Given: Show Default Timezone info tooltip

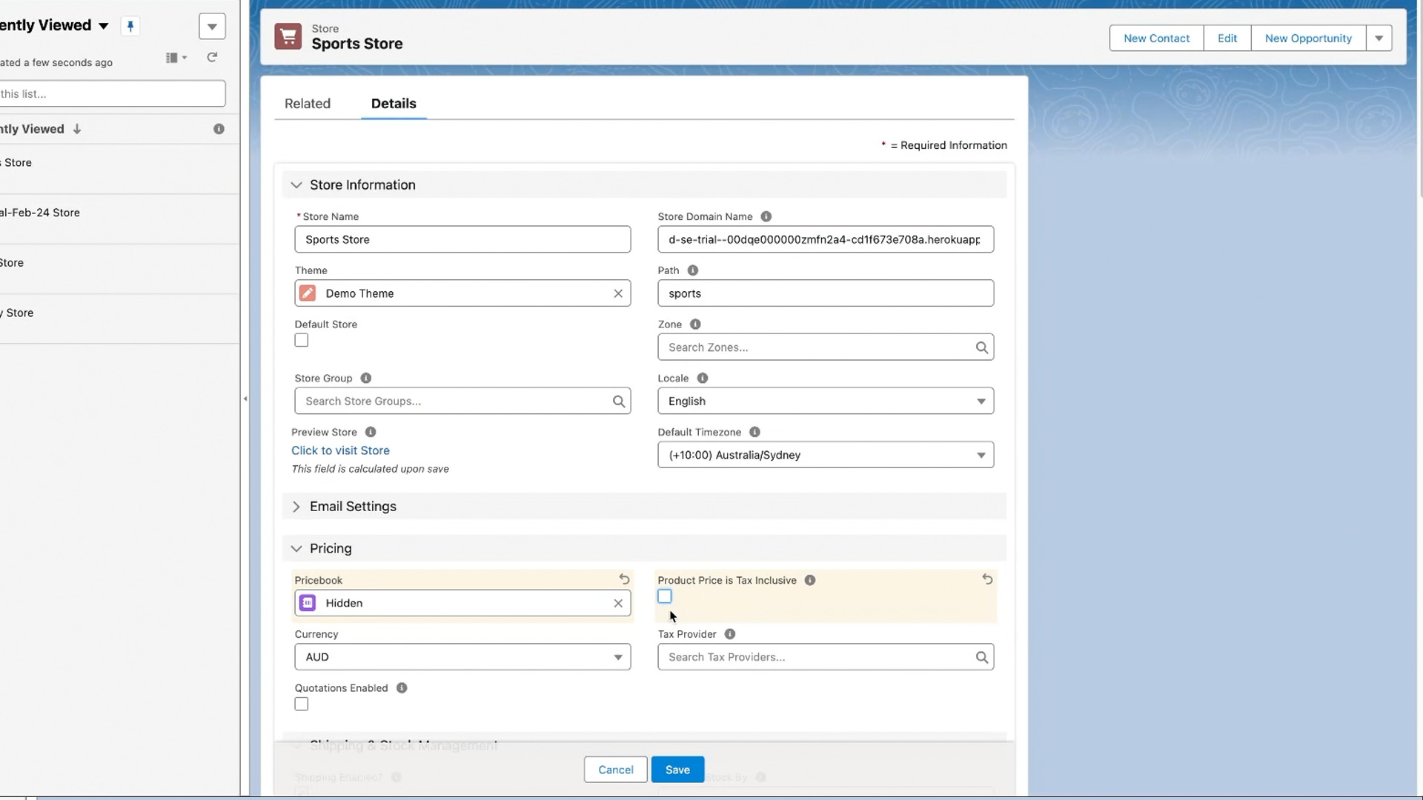Looking at the screenshot, I should point(754,432).
